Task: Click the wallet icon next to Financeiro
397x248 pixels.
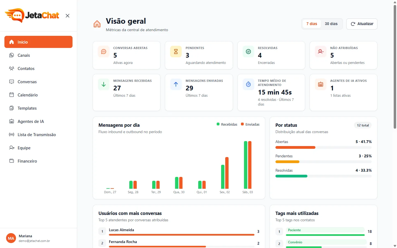Action: pyautogui.click(x=12, y=161)
